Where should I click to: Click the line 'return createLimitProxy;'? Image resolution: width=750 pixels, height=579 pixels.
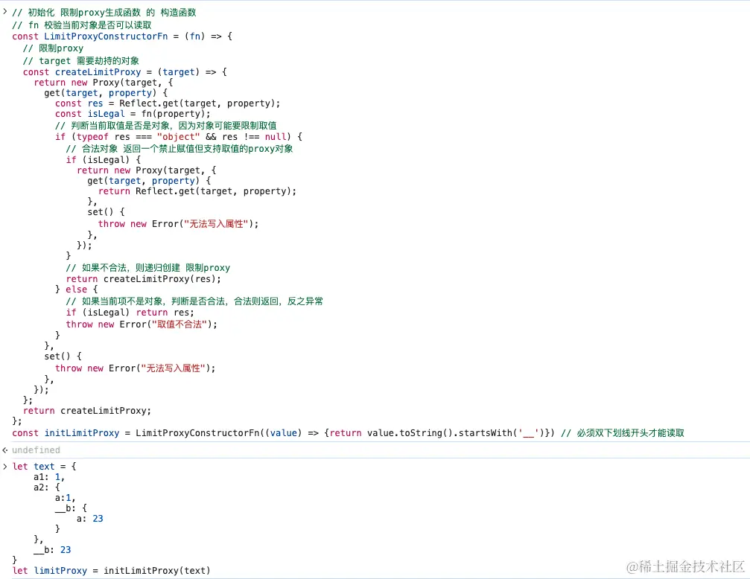87,411
